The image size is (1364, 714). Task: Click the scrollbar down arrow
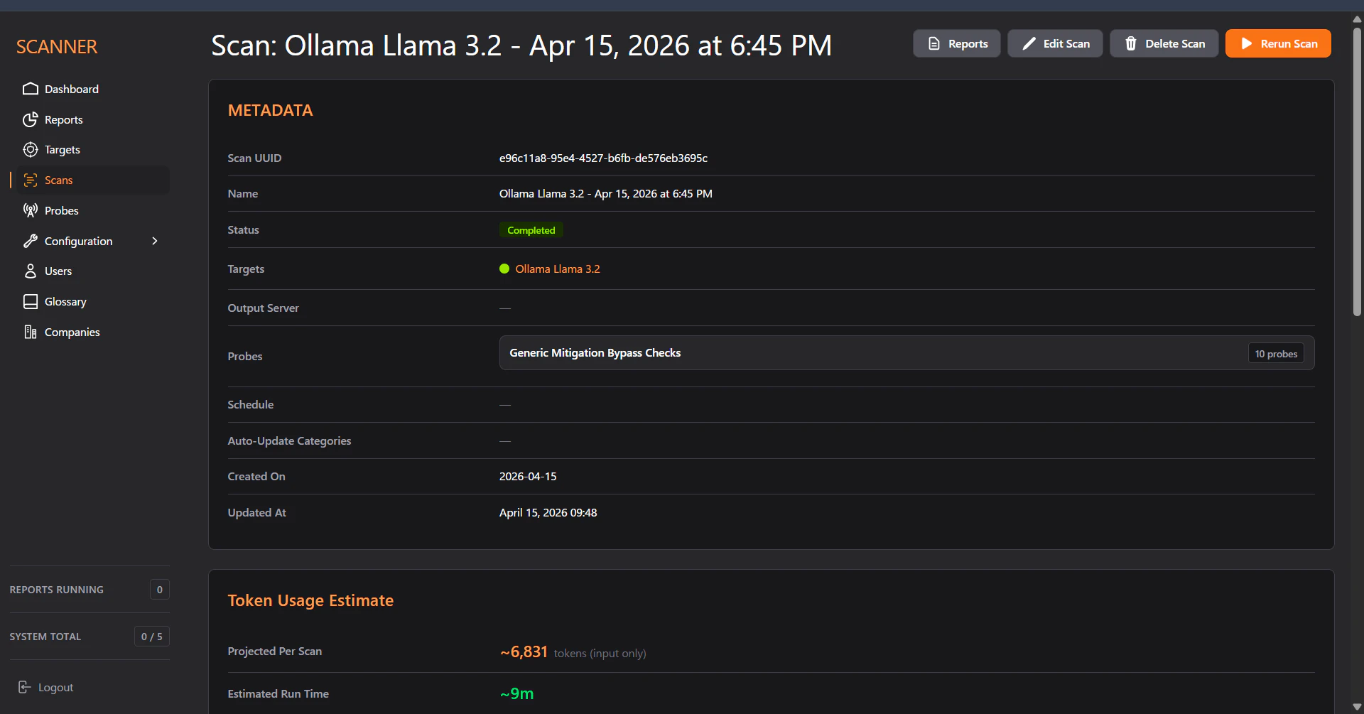(x=1357, y=707)
